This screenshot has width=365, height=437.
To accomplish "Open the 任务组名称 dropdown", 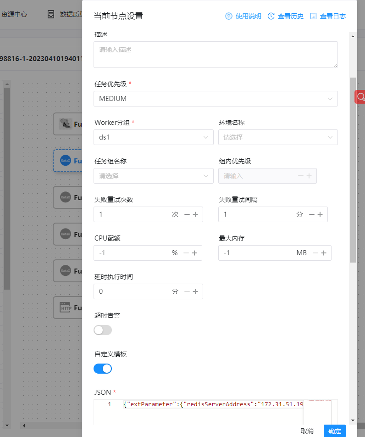I will pos(154,176).
